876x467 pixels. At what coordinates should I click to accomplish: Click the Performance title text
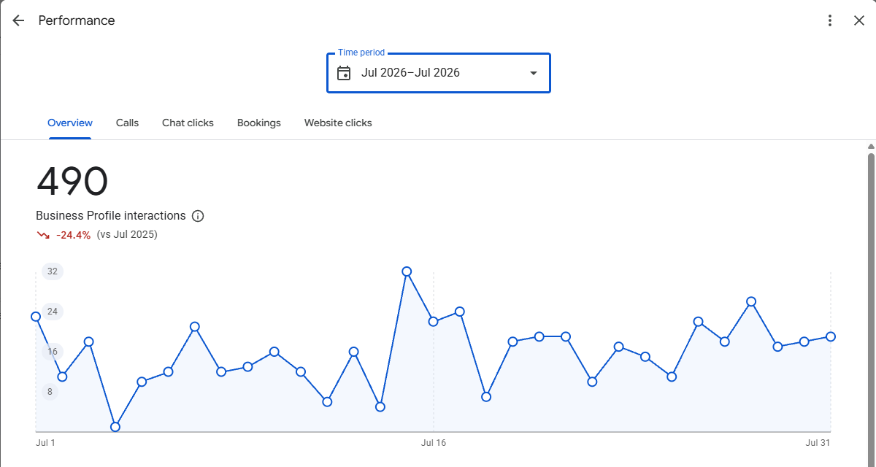[77, 20]
